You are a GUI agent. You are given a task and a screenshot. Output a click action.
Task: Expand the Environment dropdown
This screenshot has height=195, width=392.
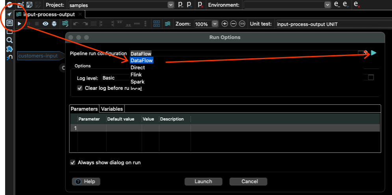(x=327, y=5)
